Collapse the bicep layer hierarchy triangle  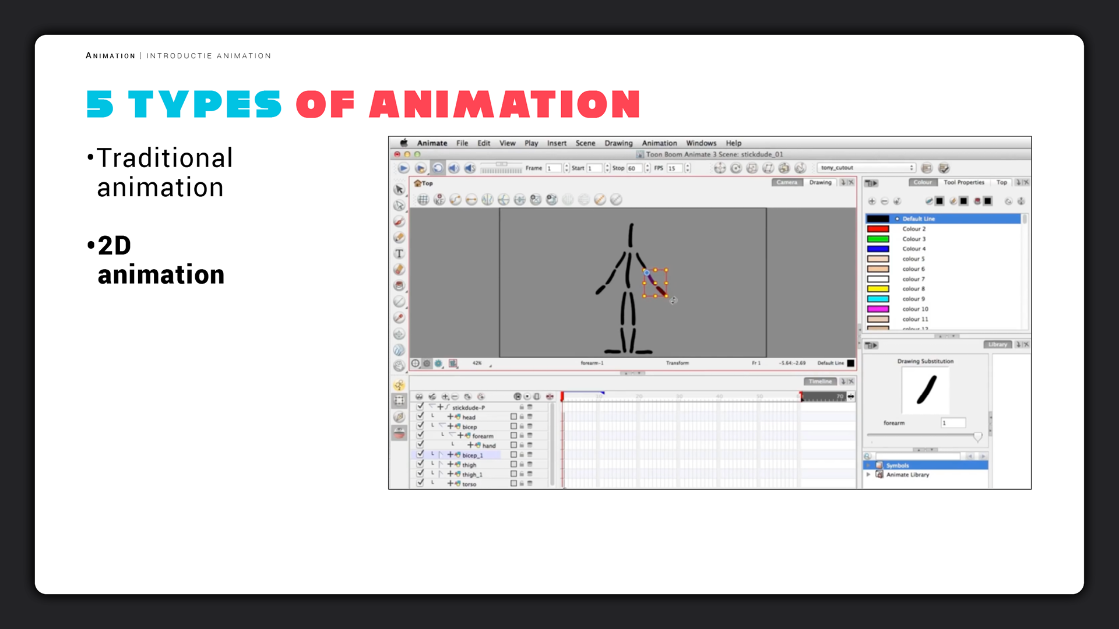[441, 426]
